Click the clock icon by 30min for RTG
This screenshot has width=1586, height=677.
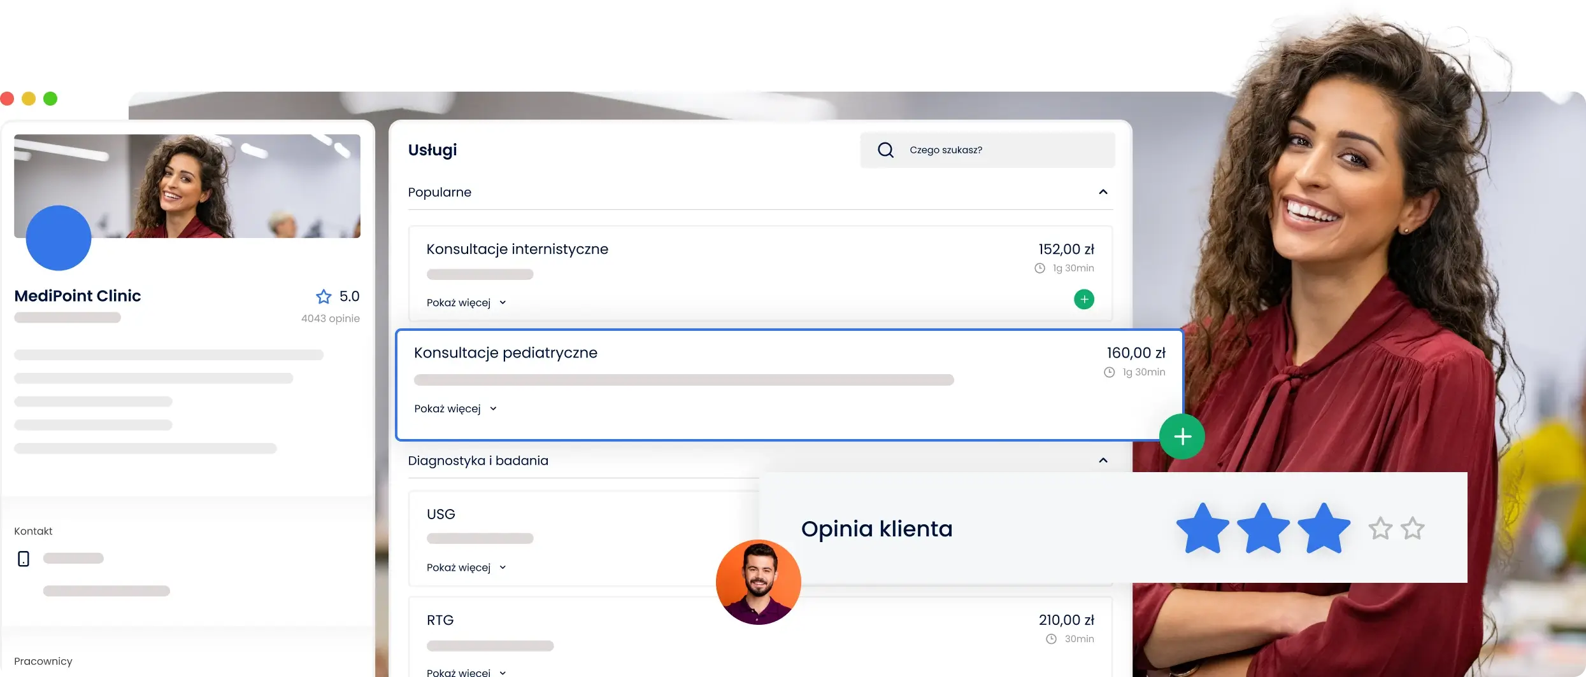pos(1051,639)
